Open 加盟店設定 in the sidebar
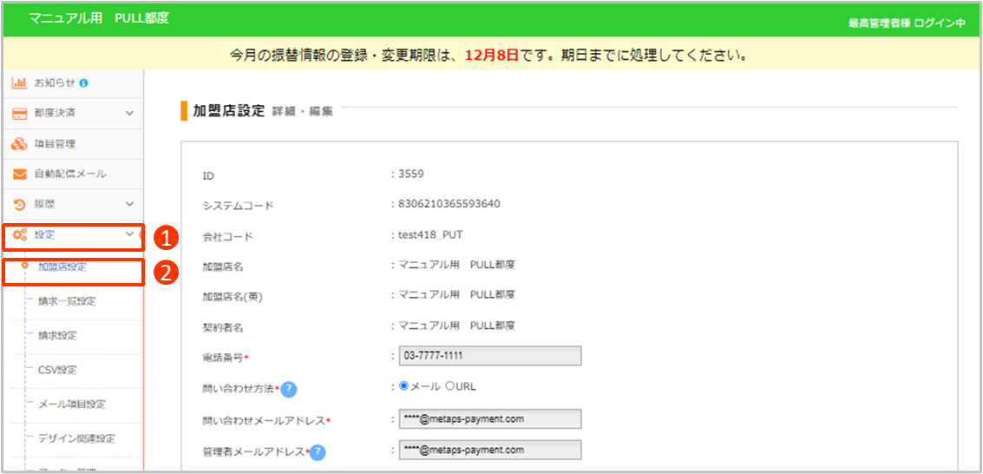 coord(62,267)
